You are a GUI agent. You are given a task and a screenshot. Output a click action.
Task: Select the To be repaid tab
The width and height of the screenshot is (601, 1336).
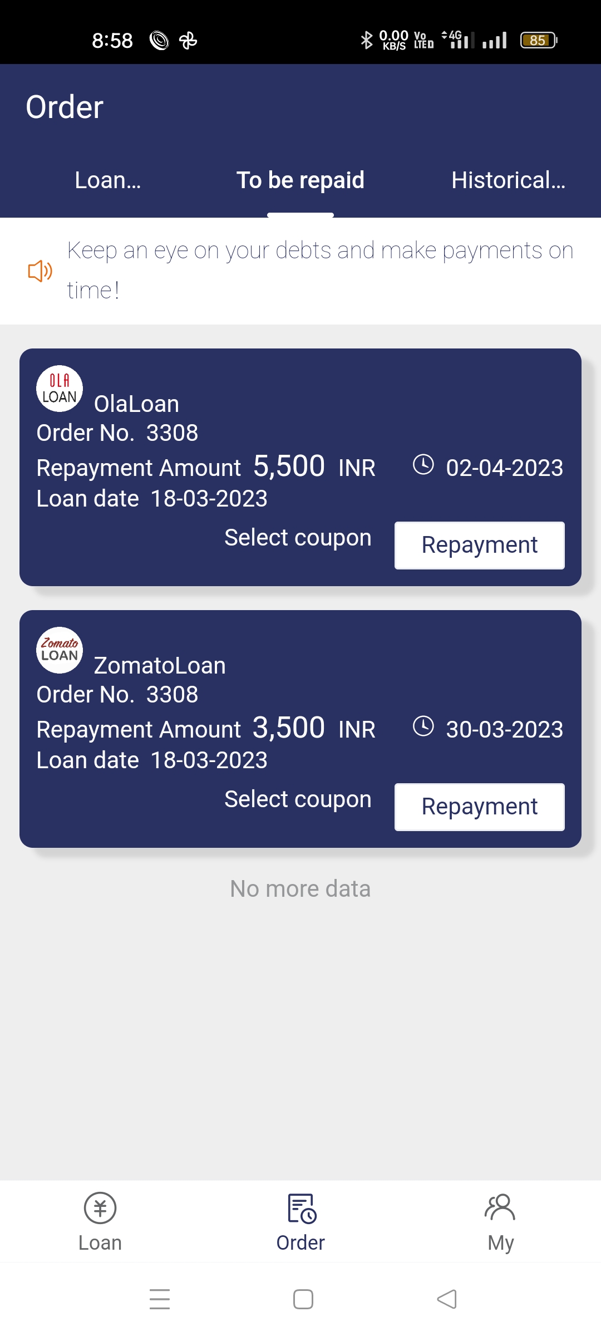coord(300,180)
